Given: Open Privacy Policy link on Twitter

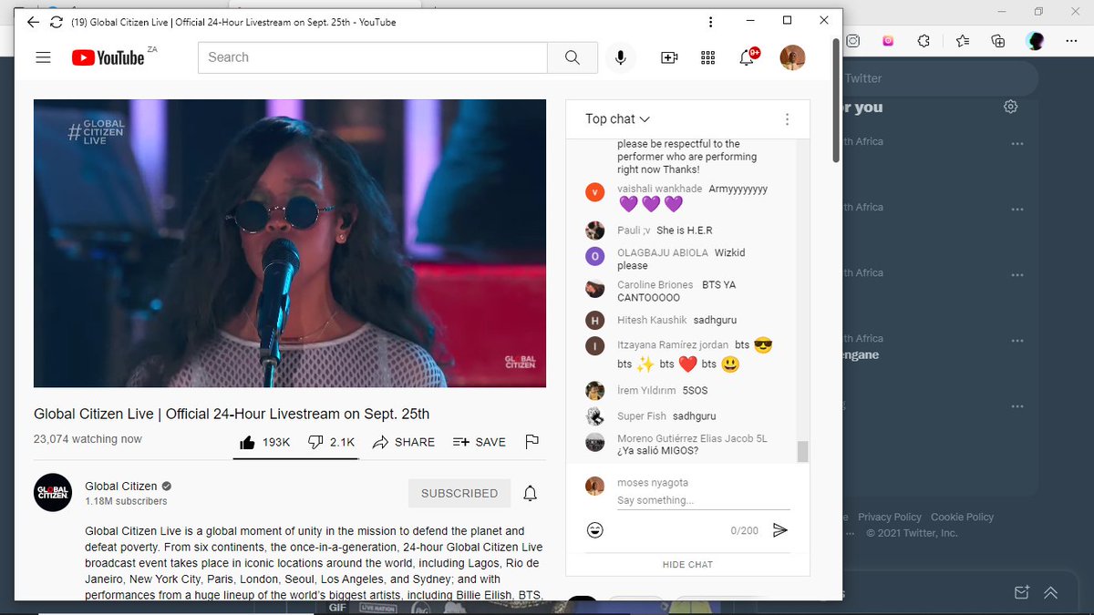Looking at the screenshot, I should [890, 517].
